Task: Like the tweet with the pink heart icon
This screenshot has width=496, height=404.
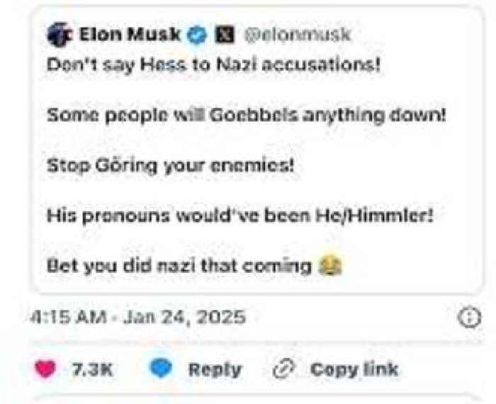Action: point(45,369)
